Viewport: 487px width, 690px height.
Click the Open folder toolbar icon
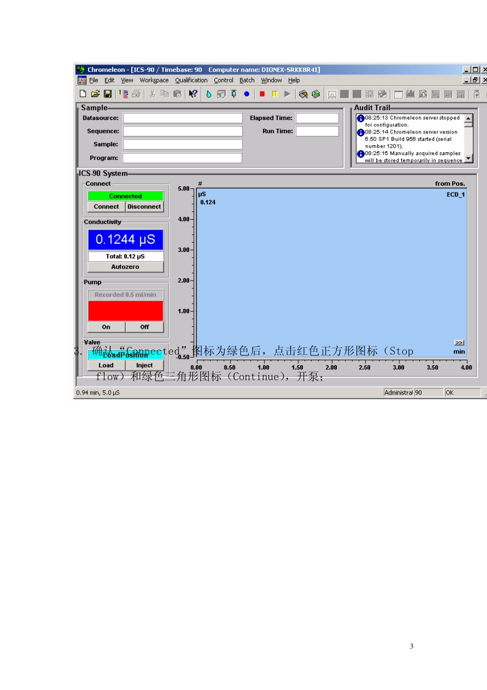click(95, 94)
